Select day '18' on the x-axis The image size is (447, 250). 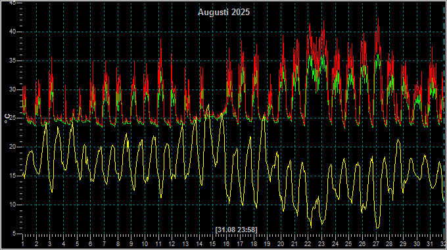click(x=254, y=244)
